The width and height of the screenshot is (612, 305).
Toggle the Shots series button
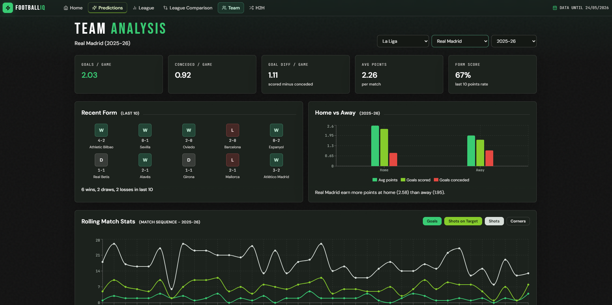click(x=494, y=221)
